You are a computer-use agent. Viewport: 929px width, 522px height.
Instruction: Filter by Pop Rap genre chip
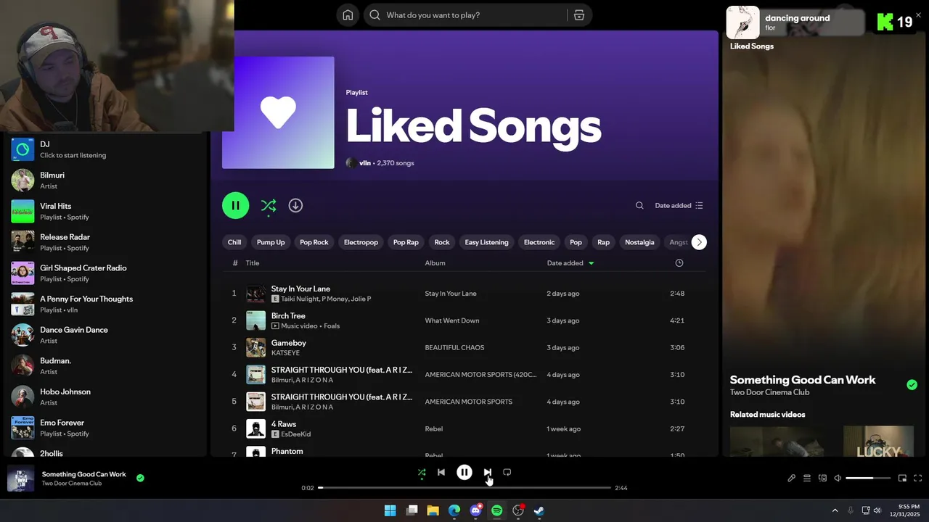[x=406, y=242]
